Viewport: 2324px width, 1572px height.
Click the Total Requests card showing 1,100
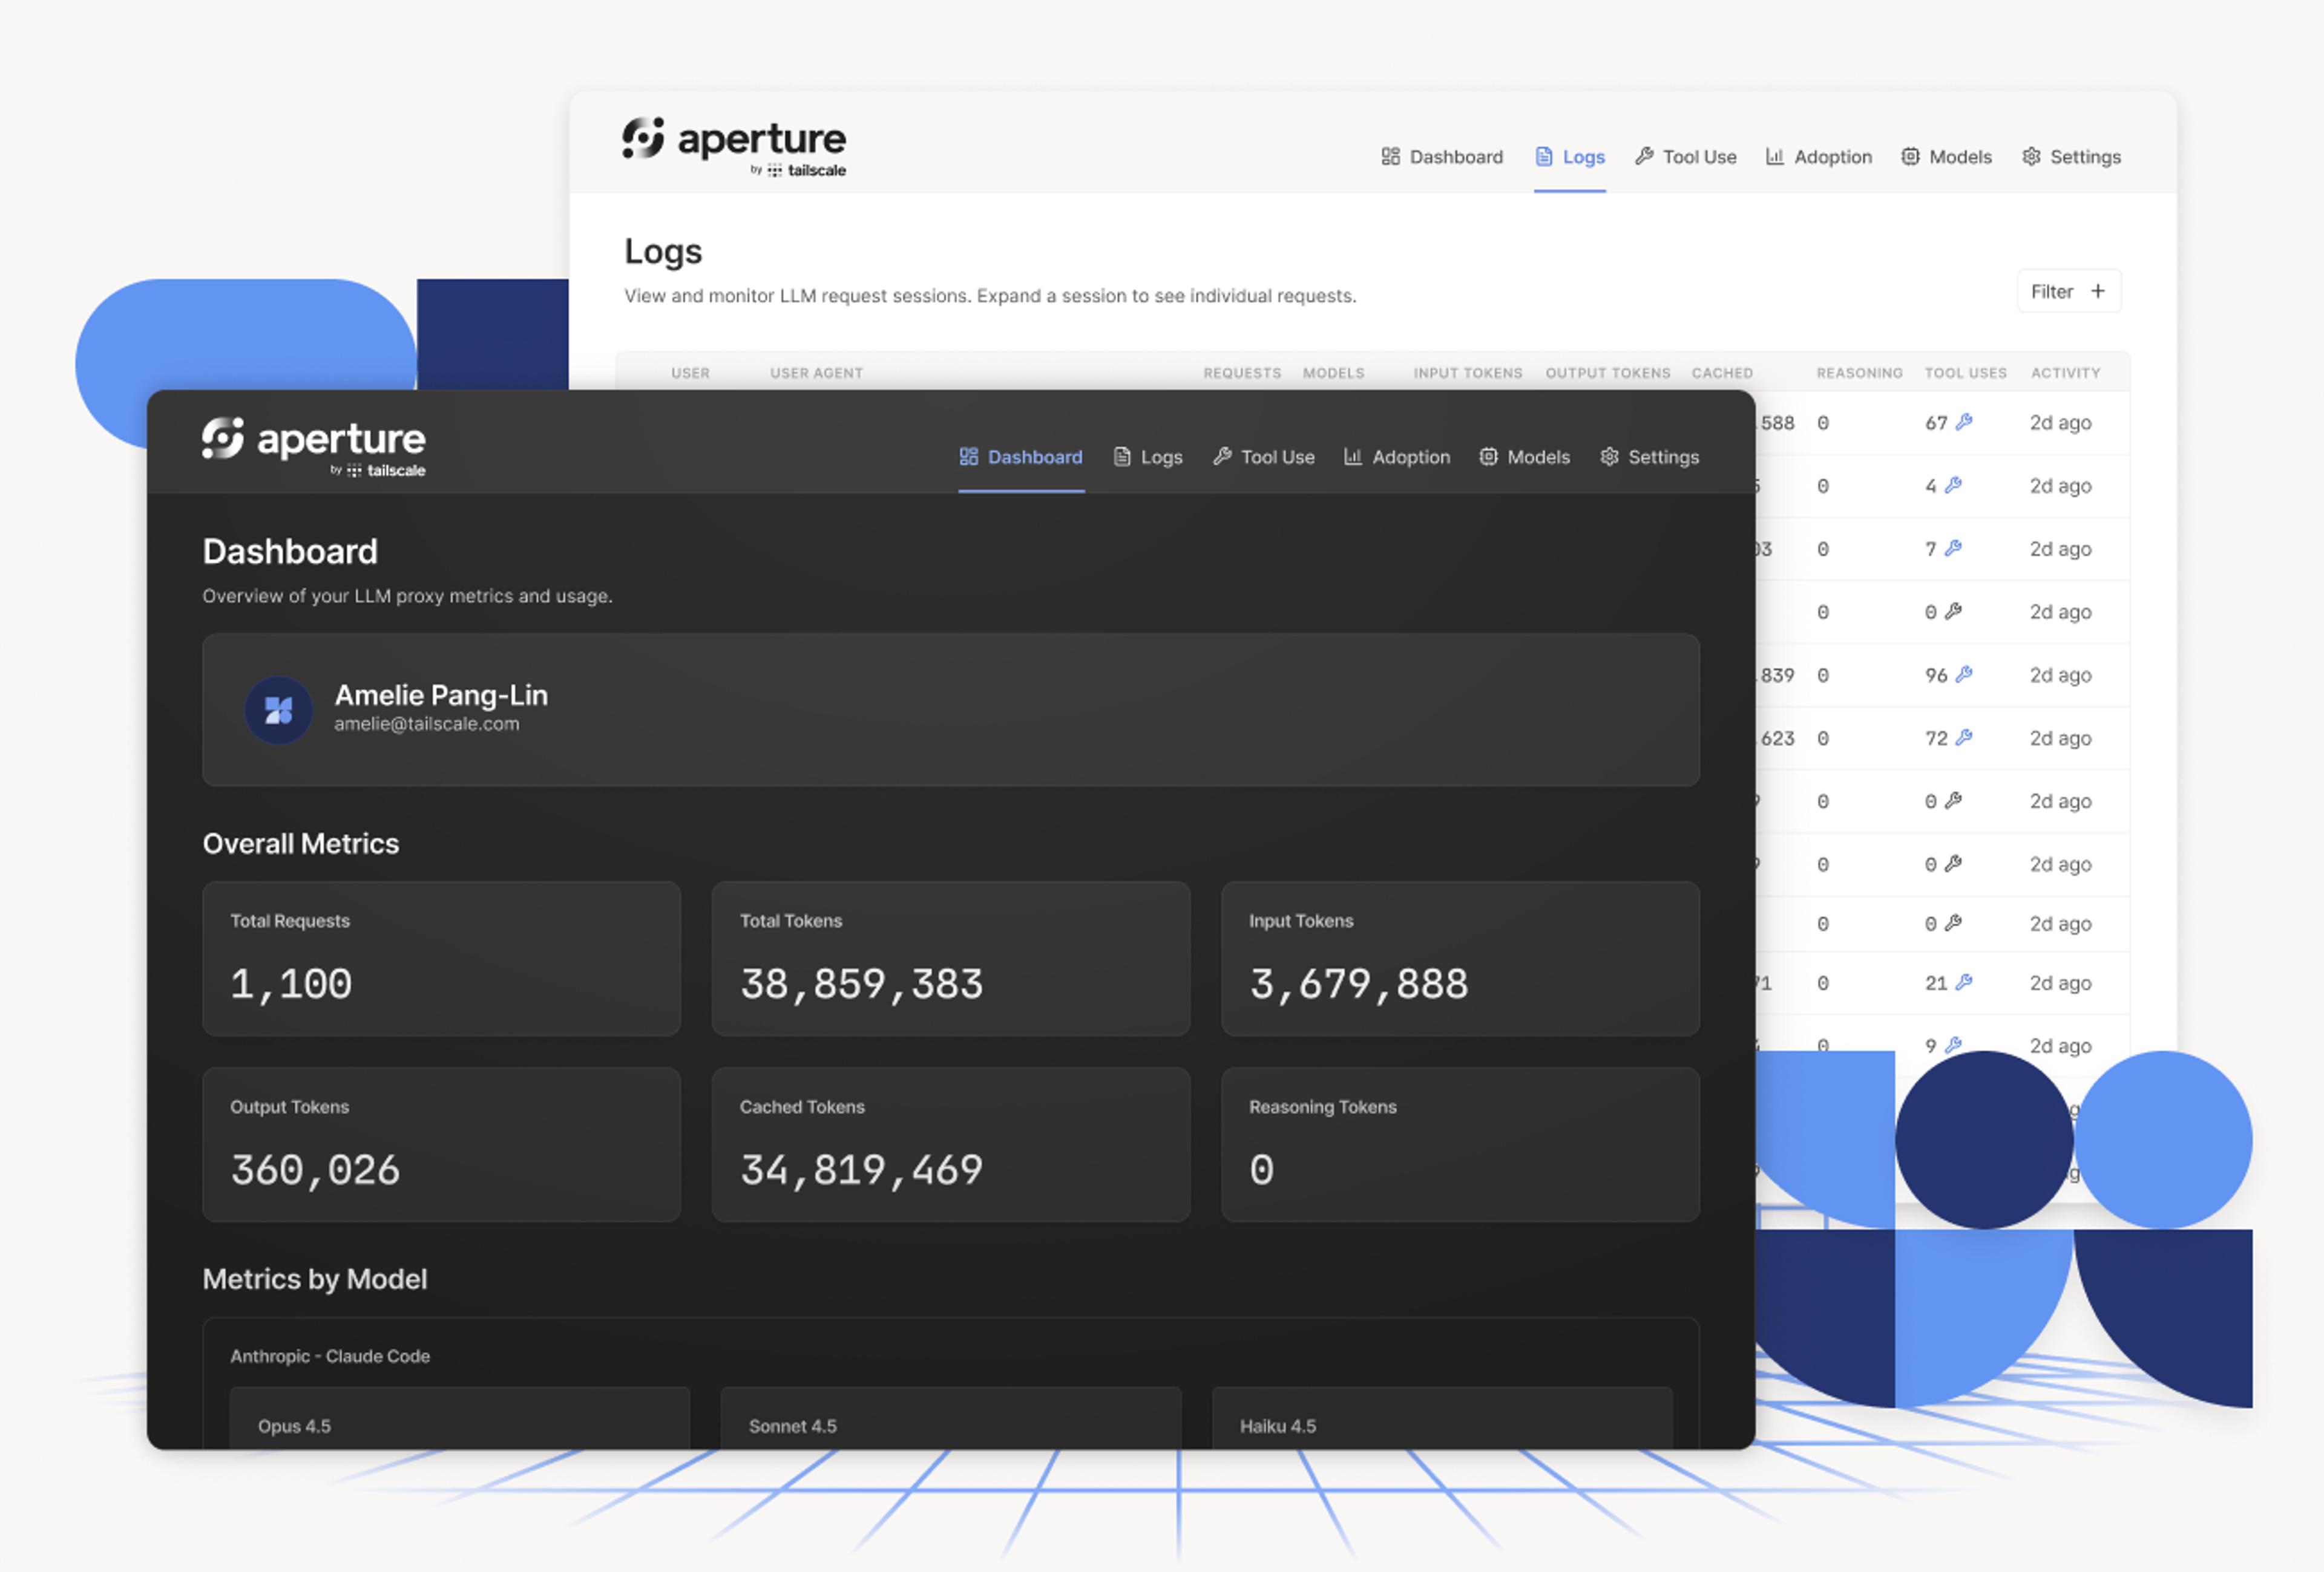[x=441, y=959]
